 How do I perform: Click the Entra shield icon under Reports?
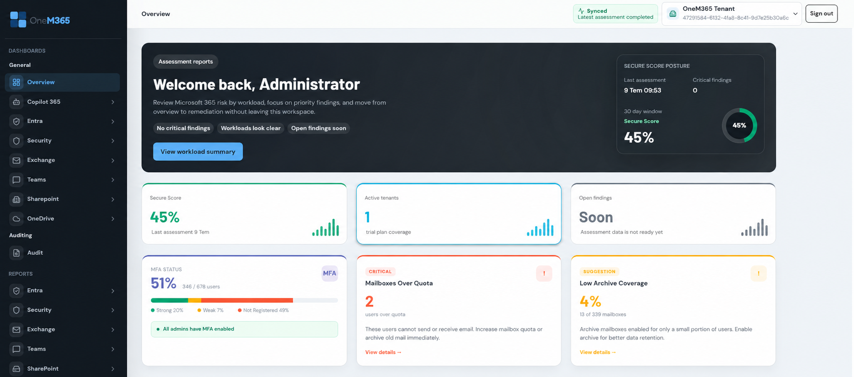[16, 291]
